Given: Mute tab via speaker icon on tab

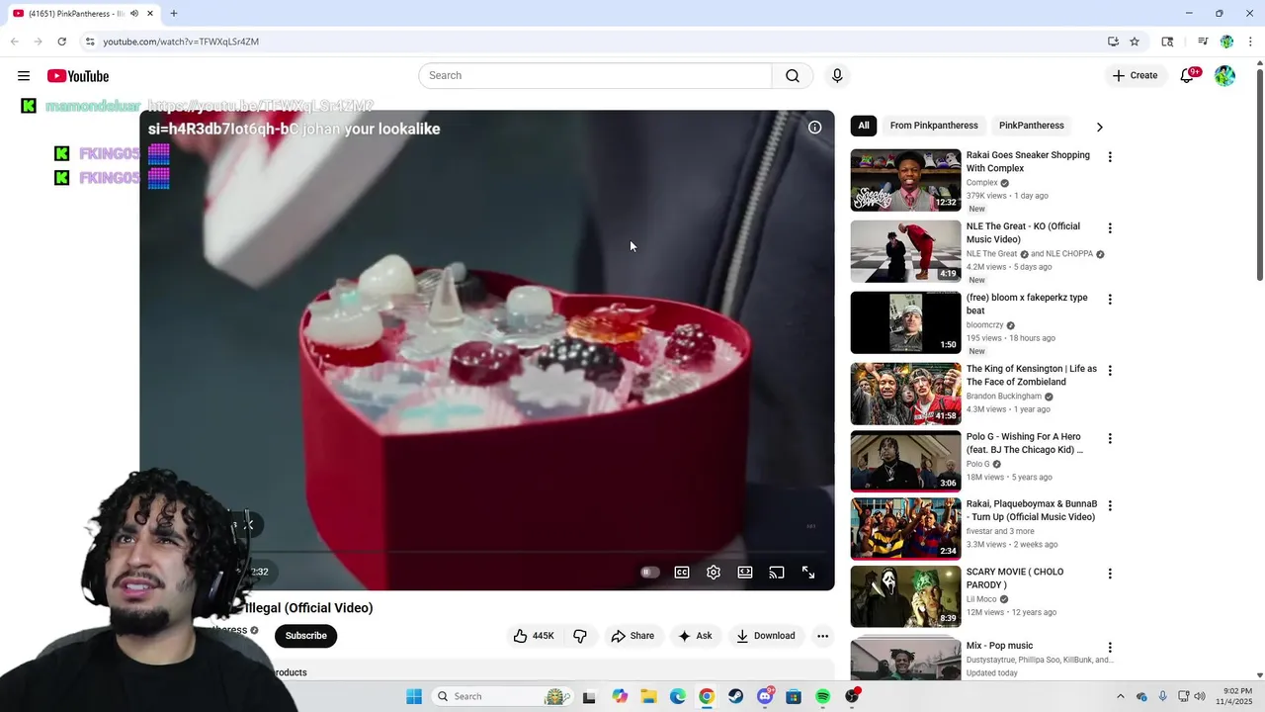Looking at the screenshot, I should pyautogui.click(x=134, y=14).
